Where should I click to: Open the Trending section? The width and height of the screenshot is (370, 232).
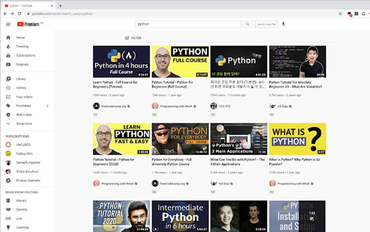tap(22, 46)
